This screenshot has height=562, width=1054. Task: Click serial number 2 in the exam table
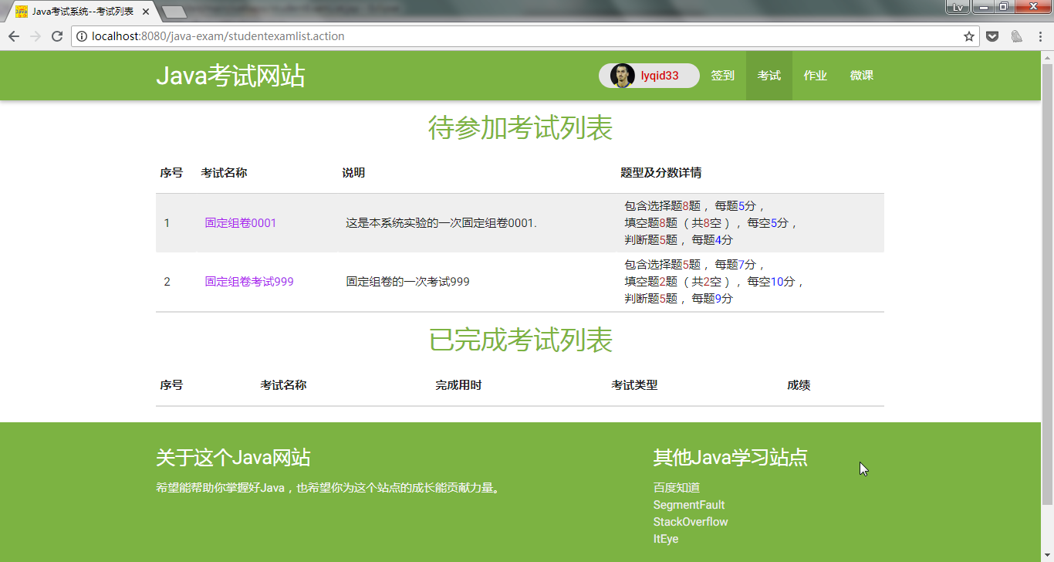tap(167, 282)
